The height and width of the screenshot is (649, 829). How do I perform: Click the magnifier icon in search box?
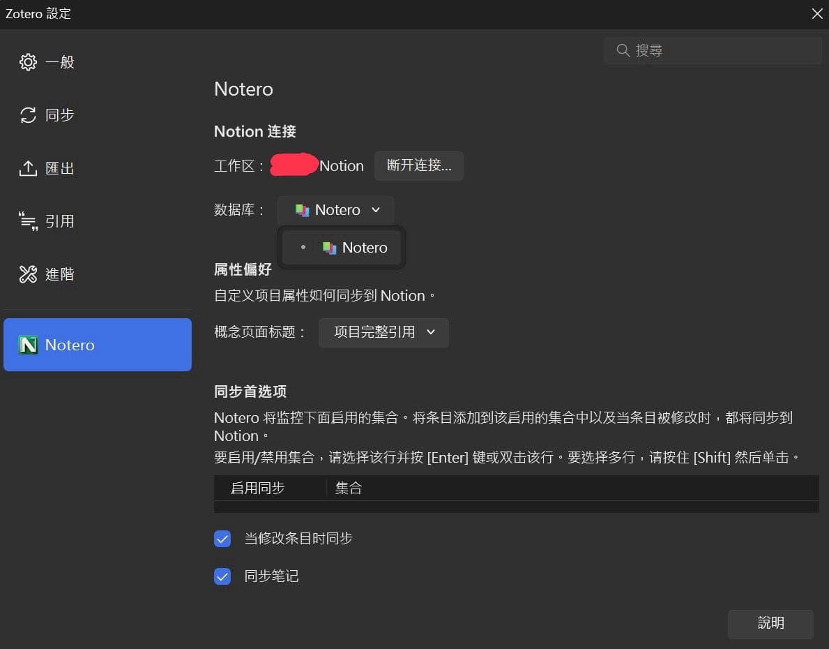point(623,50)
